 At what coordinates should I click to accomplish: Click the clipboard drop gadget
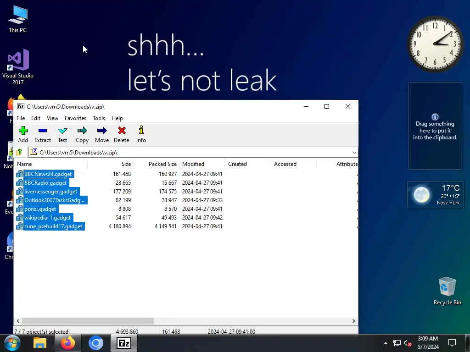pos(435,126)
